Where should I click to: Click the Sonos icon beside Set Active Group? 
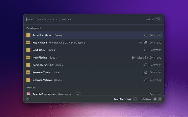(x=28, y=35)
